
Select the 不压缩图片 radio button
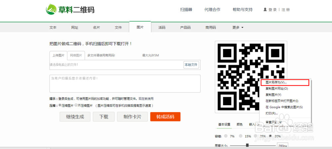tap(76, 105)
